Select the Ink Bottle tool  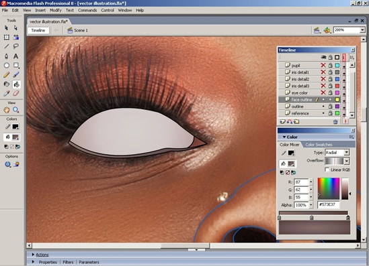click(6, 84)
